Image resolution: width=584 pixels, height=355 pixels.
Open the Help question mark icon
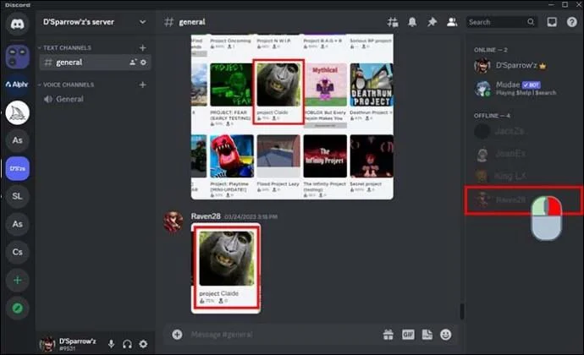(x=571, y=22)
